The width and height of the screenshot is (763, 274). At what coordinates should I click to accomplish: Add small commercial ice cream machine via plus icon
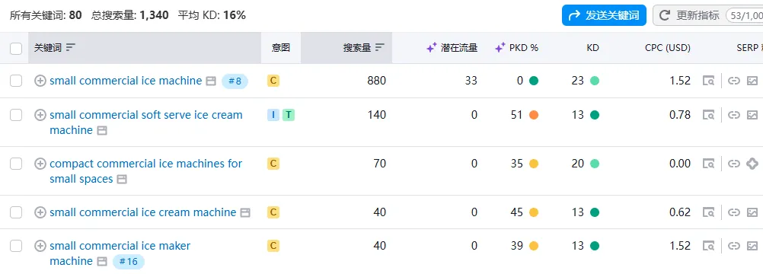pyautogui.click(x=40, y=212)
